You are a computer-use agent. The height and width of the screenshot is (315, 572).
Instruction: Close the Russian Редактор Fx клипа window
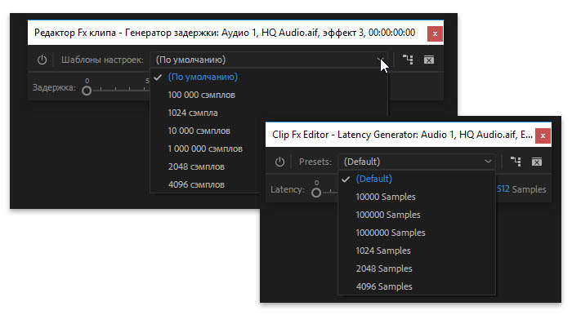(435, 33)
